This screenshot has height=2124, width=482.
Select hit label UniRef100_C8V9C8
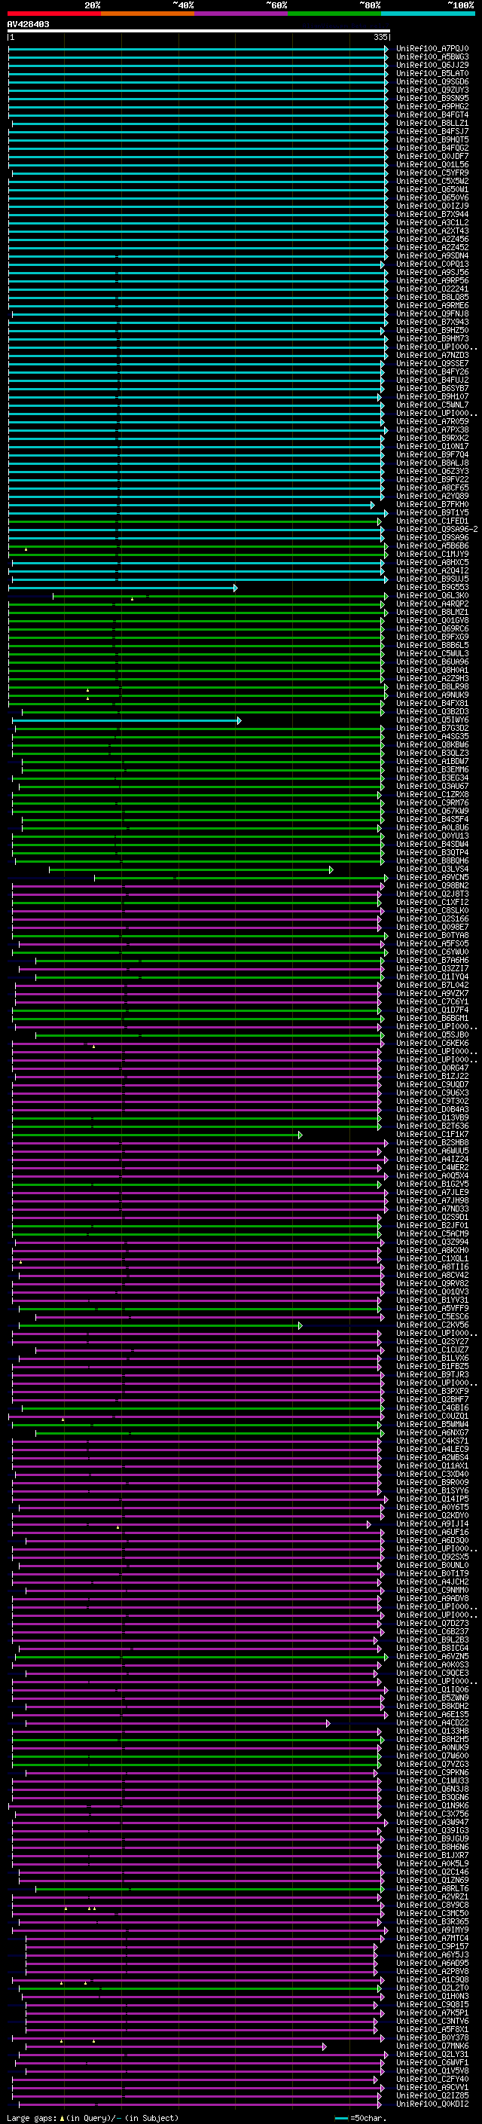(x=432, y=1905)
